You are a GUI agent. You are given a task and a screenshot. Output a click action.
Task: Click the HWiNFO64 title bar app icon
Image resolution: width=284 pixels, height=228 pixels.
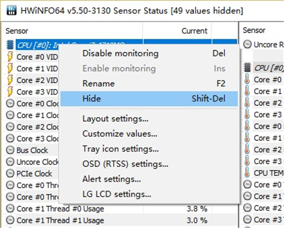(x=9, y=10)
